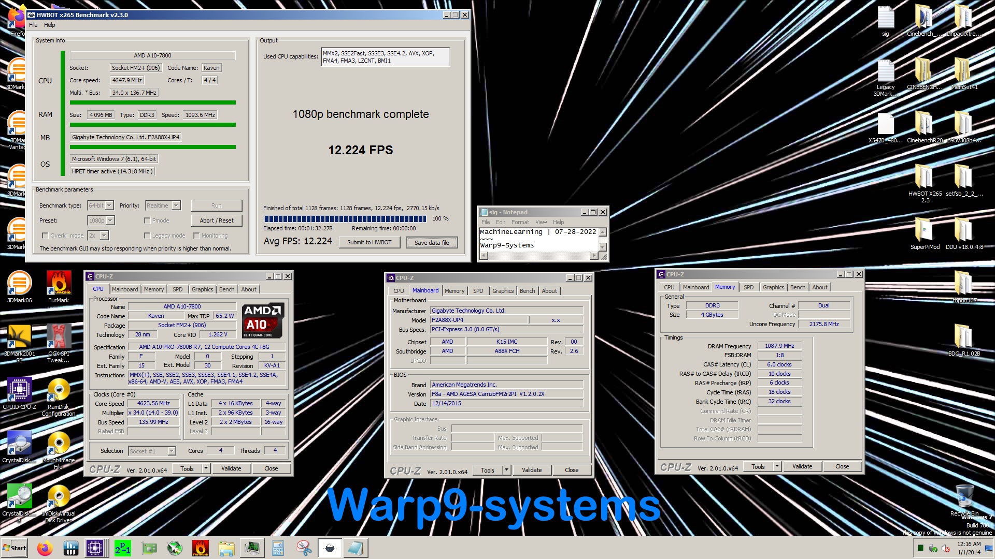Open Firefox from the taskbar
995x559 pixels.
(x=45, y=548)
